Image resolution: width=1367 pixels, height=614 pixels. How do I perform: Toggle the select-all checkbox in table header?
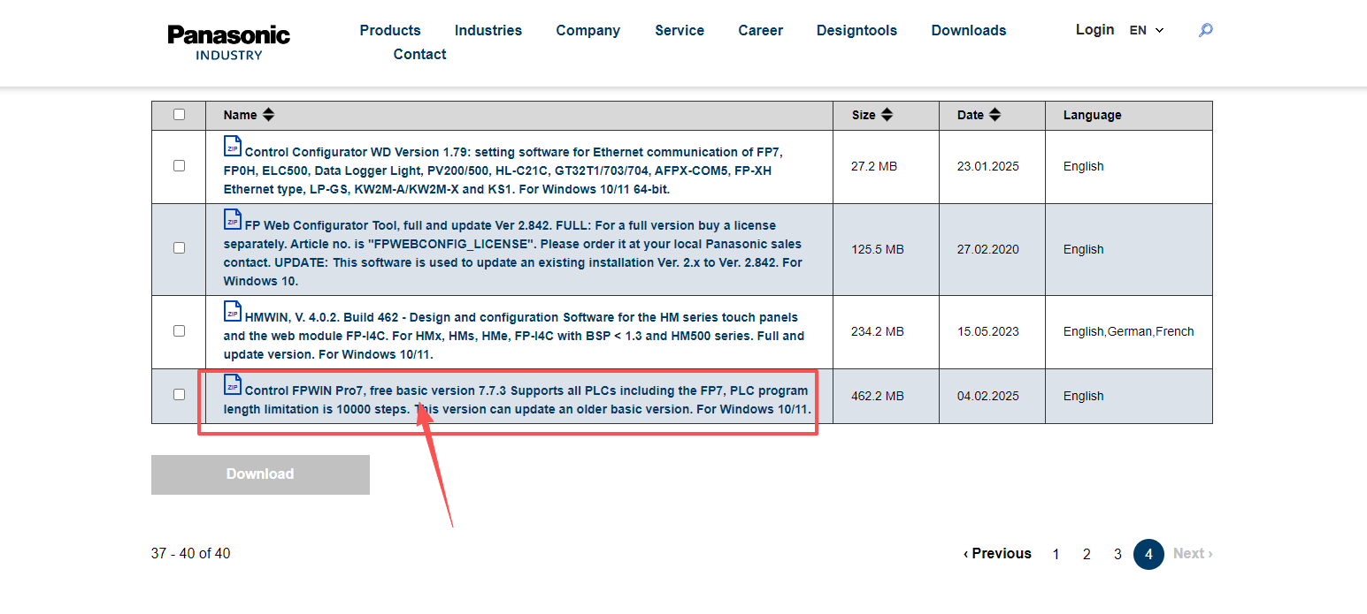180,115
